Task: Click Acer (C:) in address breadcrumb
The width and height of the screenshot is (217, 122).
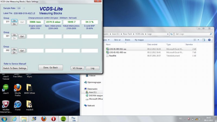Action: (x=116, y=34)
